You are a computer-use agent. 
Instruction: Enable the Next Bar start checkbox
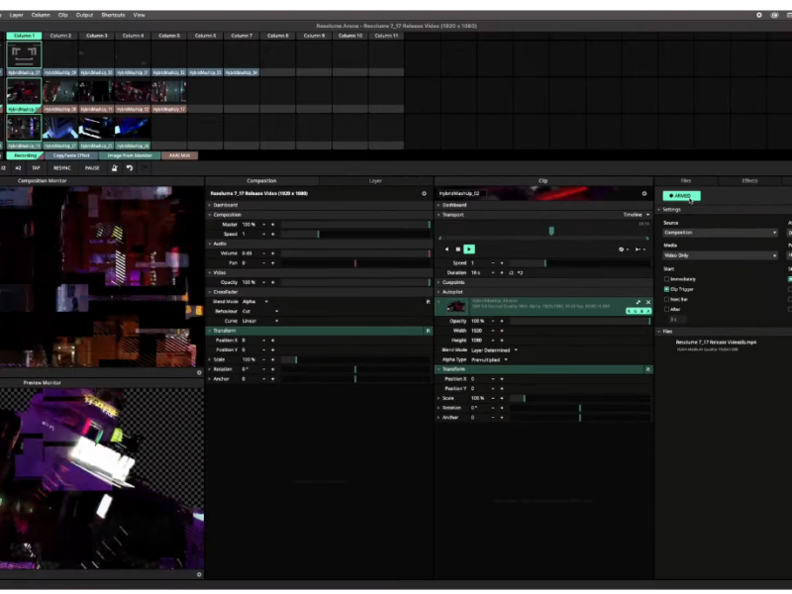pyautogui.click(x=667, y=299)
